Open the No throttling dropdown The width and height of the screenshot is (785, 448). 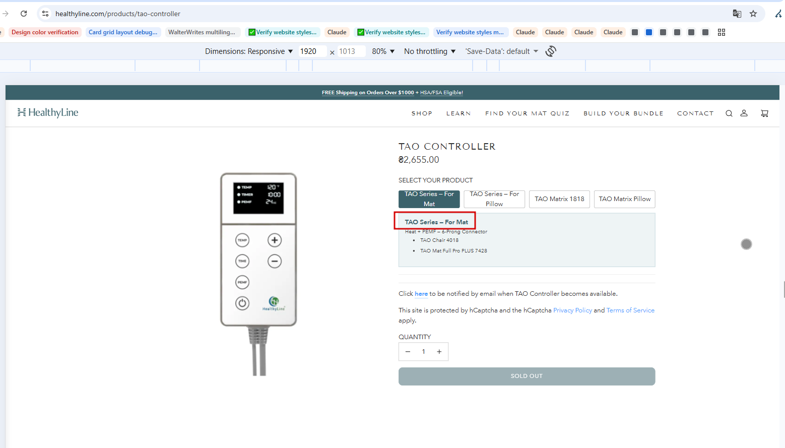click(x=430, y=51)
